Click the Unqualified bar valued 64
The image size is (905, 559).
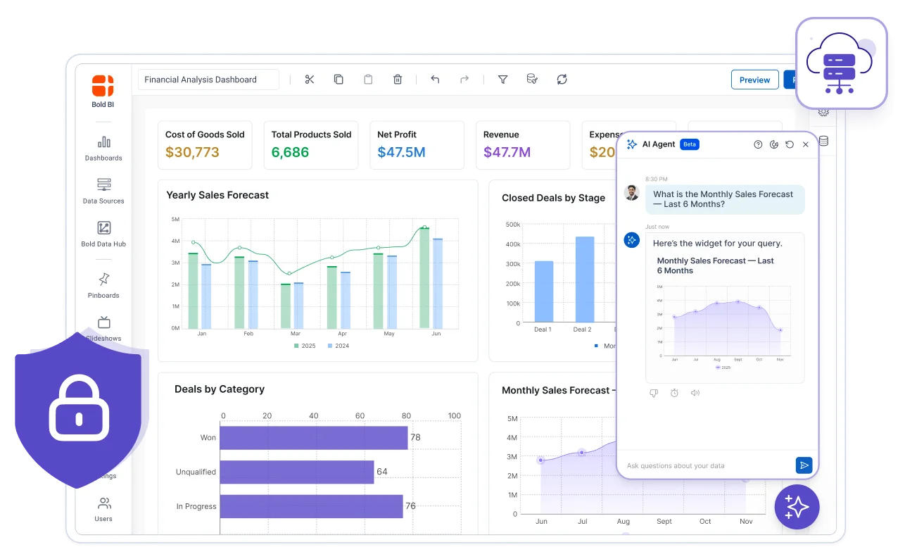(297, 472)
